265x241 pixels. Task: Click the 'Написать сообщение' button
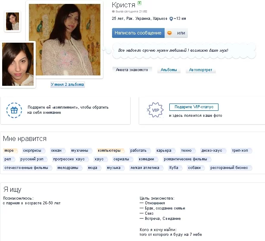point(138,33)
